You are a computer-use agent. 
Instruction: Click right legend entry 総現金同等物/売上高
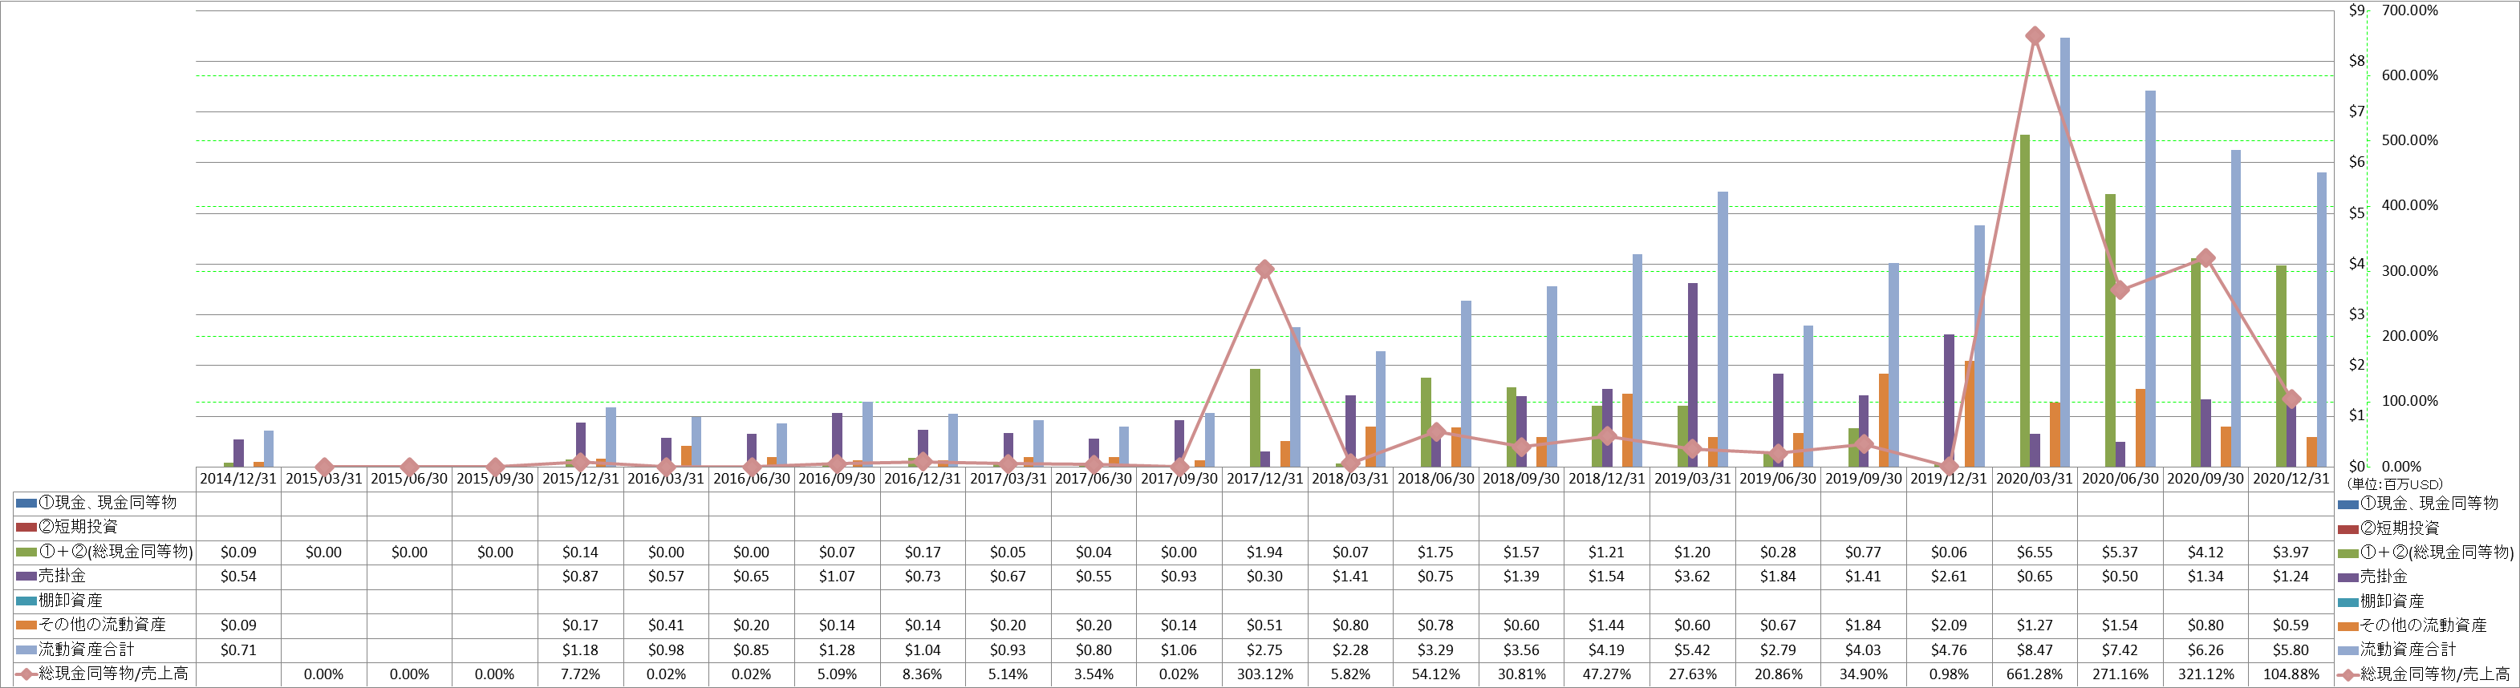(x=2435, y=675)
